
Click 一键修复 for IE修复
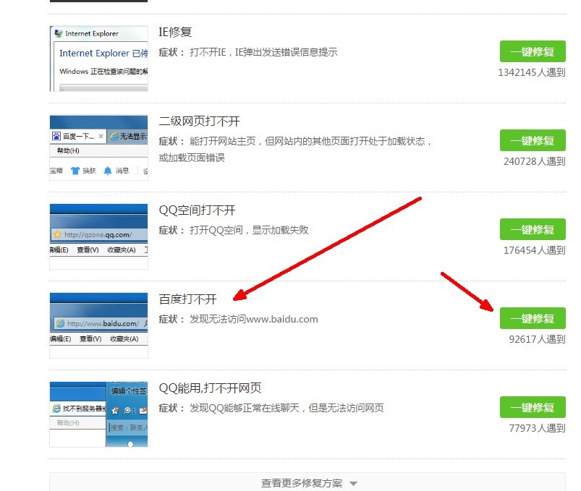click(x=533, y=51)
